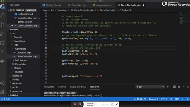Select Getting Started in Open Editors
190x107 pixels.
[x=25, y=14]
